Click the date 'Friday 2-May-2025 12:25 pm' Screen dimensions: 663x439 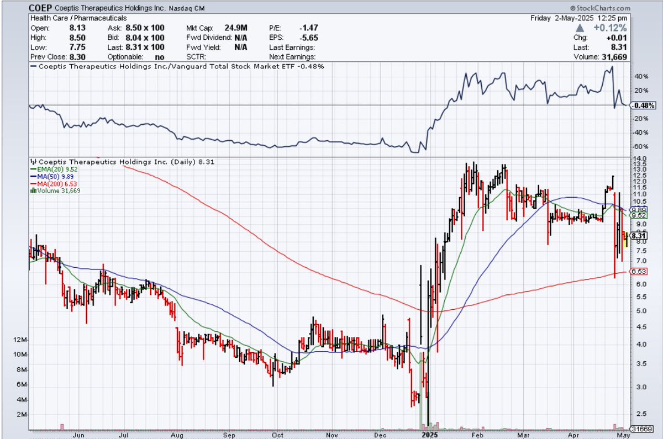coord(580,18)
